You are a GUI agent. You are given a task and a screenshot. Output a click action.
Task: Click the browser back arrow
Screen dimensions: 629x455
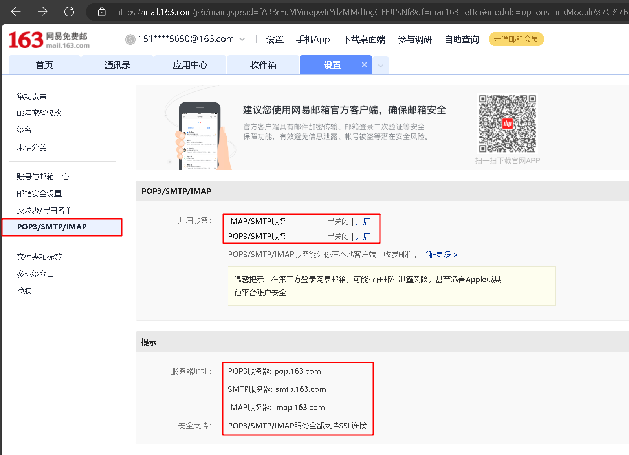[15, 11]
